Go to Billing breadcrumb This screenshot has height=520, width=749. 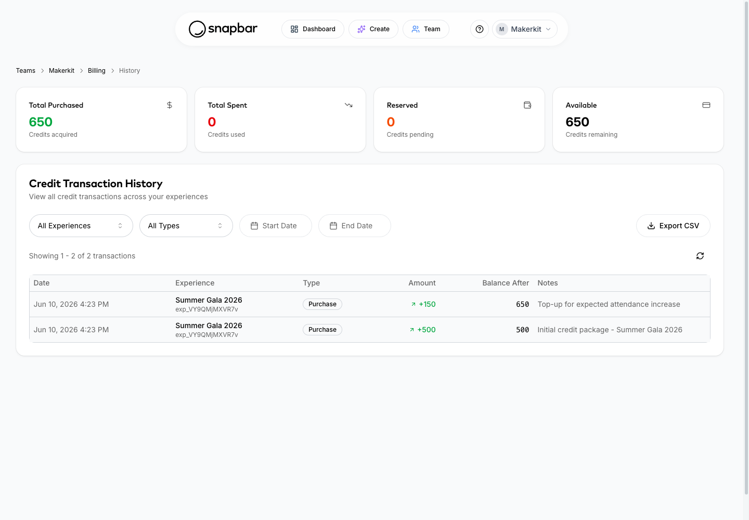point(97,71)
